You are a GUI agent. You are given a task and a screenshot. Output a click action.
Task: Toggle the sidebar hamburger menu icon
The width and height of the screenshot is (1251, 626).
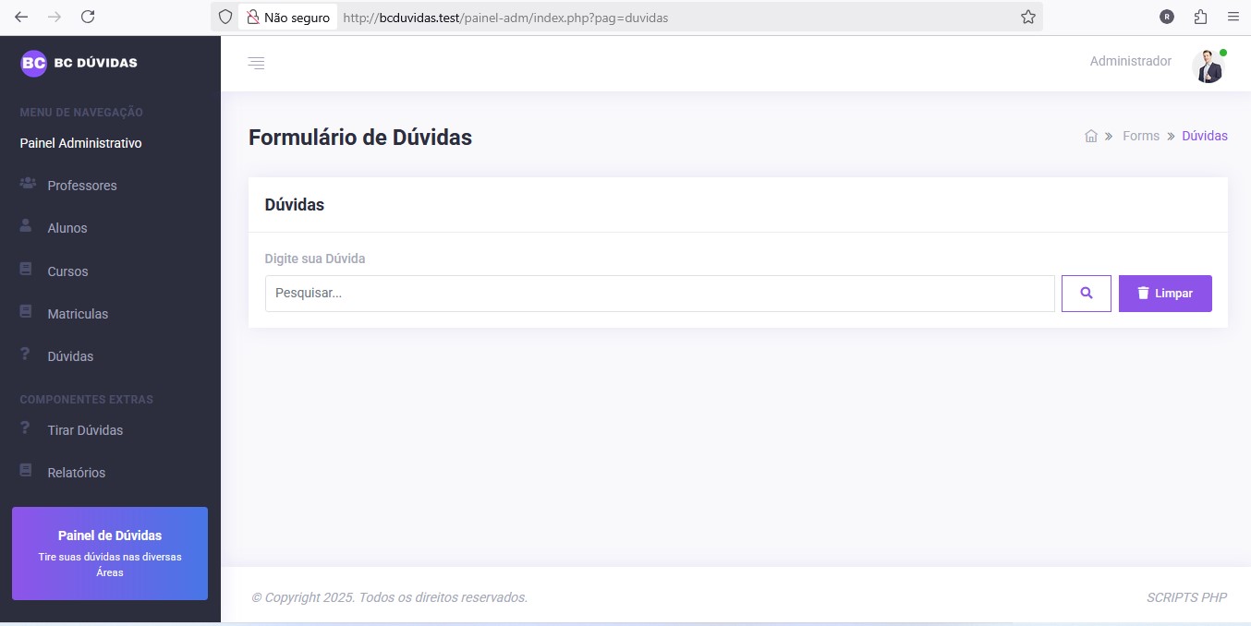tap(256, 63)
